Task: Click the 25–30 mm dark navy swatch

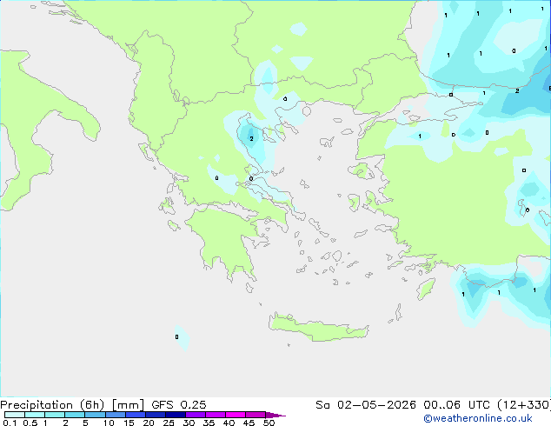Action: point(175,415)
